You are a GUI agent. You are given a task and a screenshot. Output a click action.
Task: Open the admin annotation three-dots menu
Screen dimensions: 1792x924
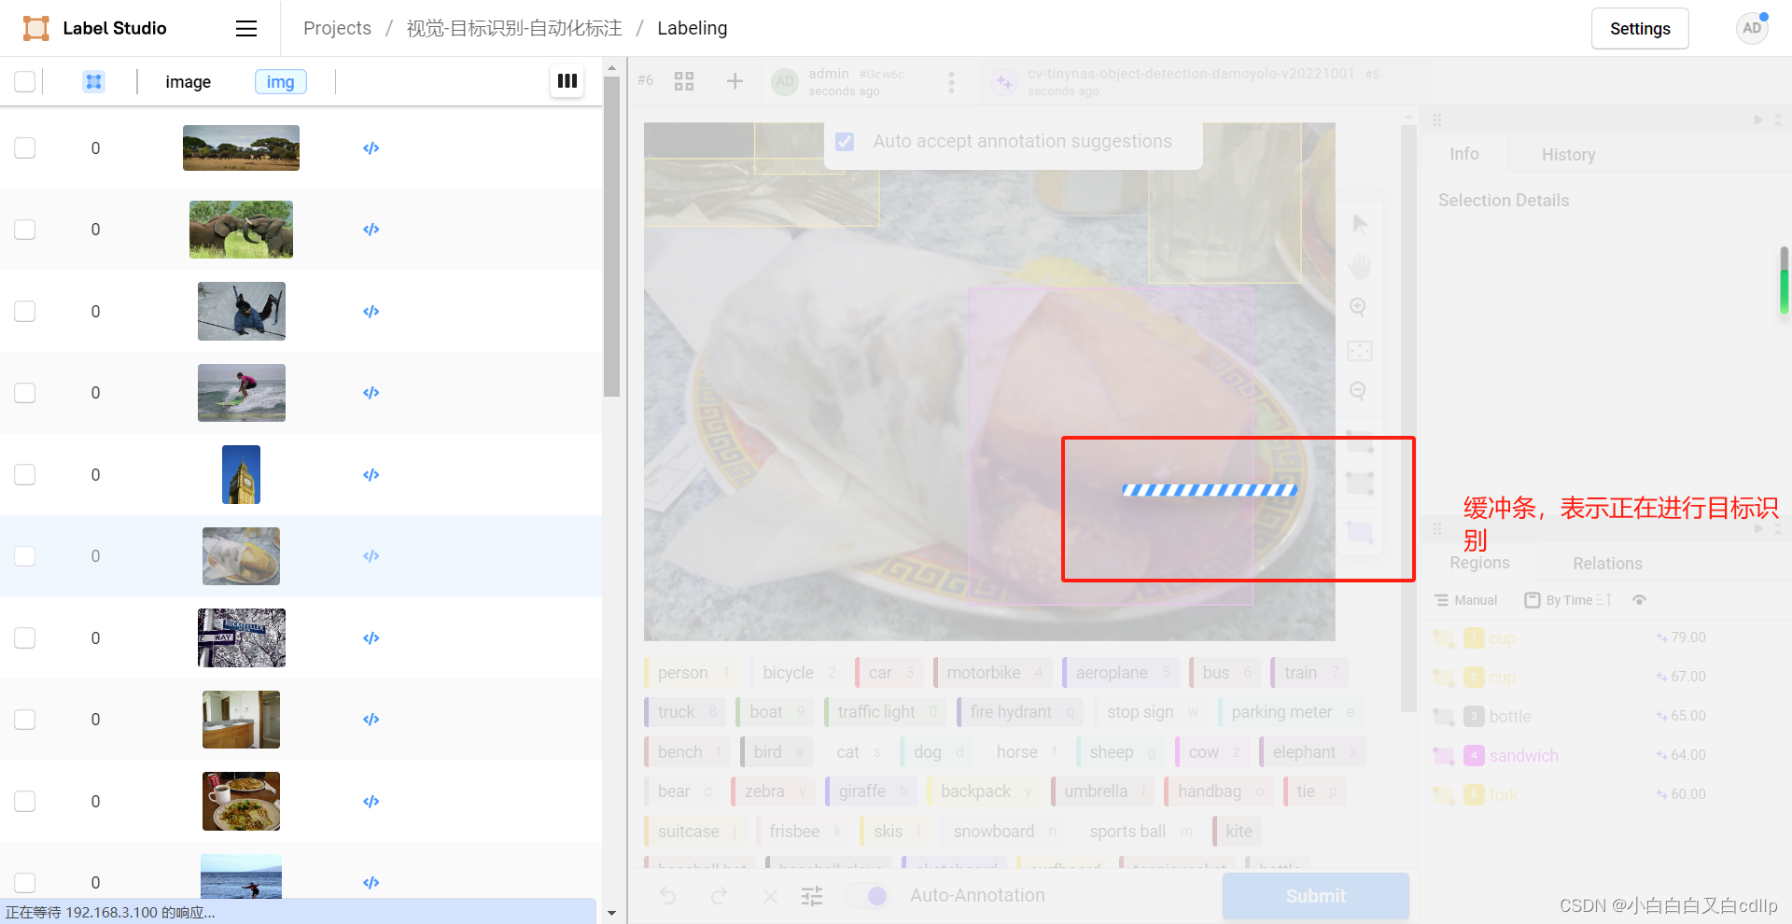click(951, 82)
